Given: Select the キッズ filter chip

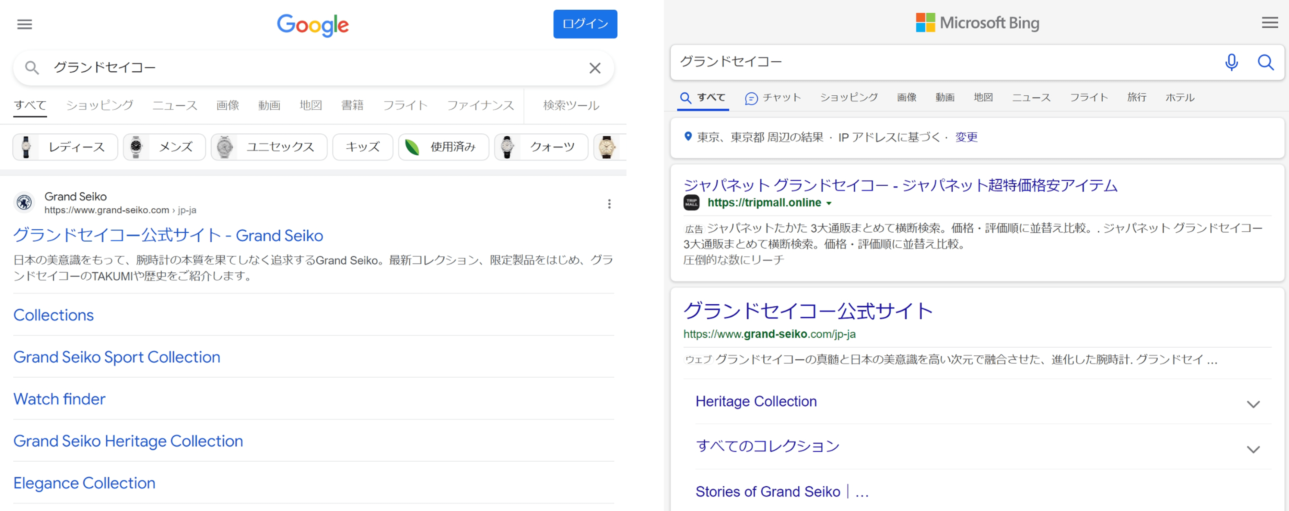Looking at the screenshot, I should [x=362, y=147].
